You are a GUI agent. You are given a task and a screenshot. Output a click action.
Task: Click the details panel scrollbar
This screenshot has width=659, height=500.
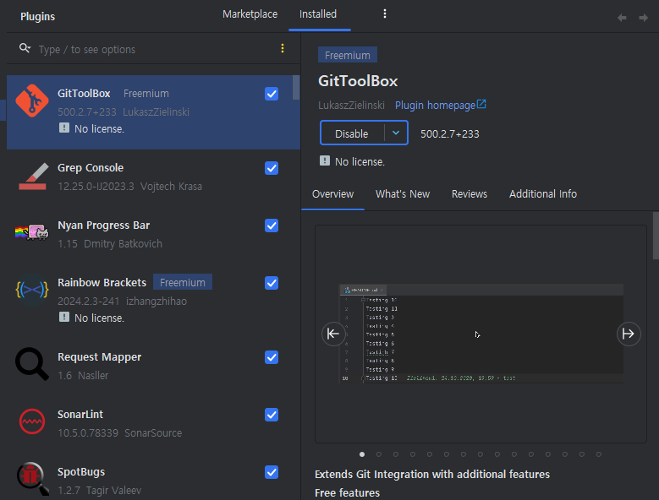tap(656, 236)
